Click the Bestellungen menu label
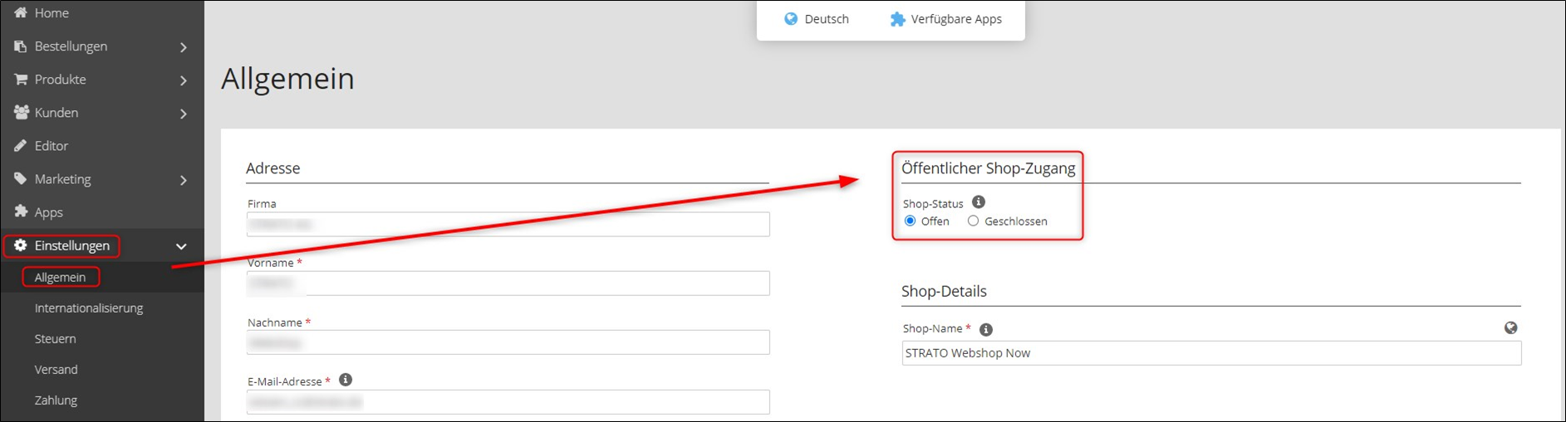1566x422 pixels. tap(71, 46)
